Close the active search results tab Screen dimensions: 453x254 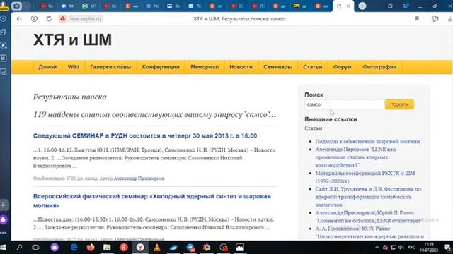coord(348,6)
